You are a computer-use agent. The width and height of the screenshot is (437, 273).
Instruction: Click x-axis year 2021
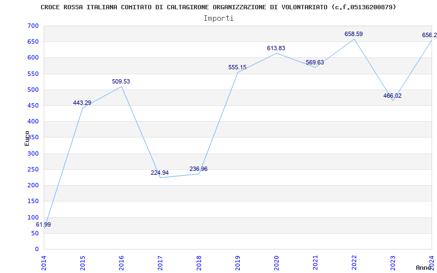coord(315,263)
